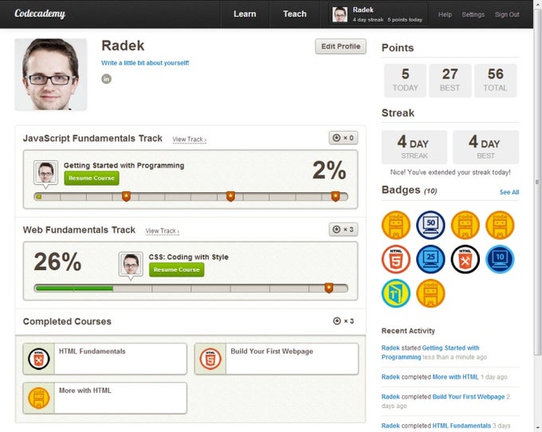Click the 50 exercises computer badge
Viewport: 542px width, 432px height.
tap(430, 225)
